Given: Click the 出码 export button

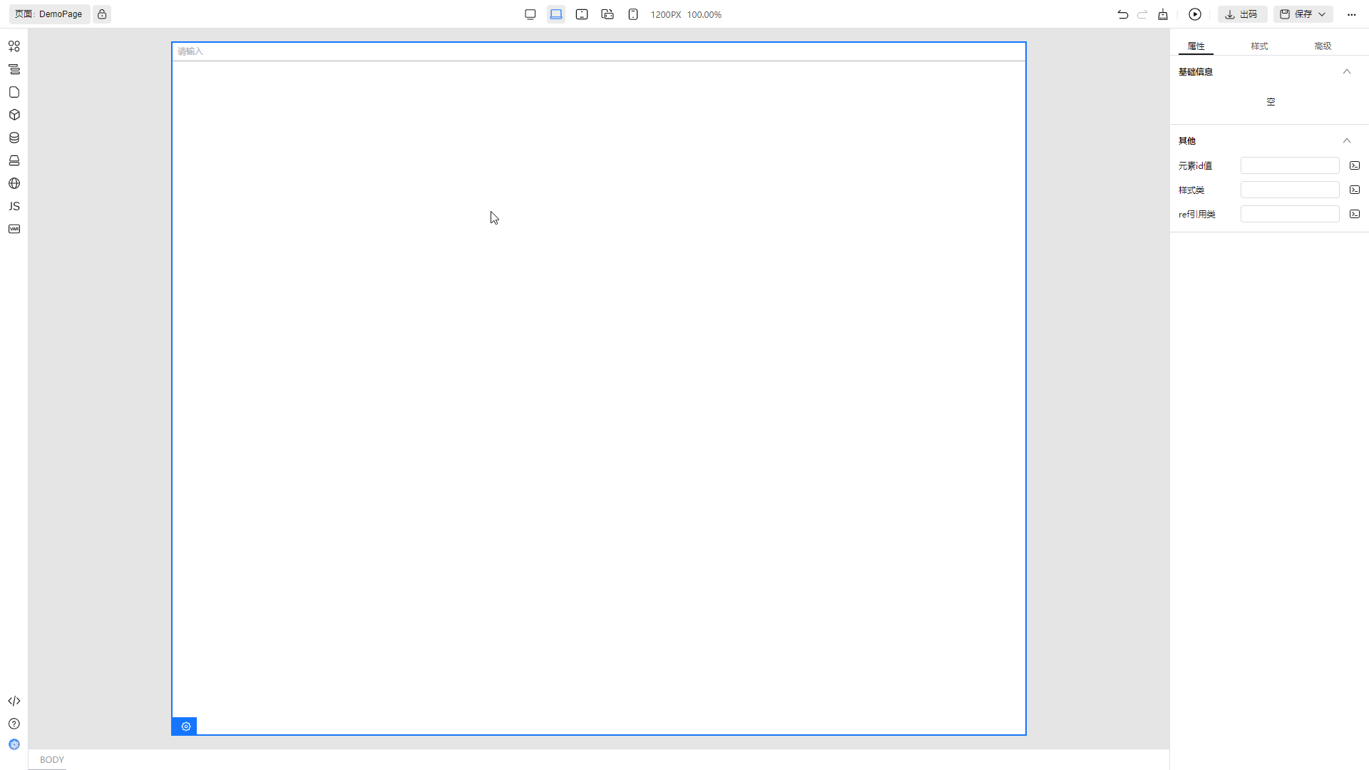Looking at the screenshot, I should tap(1242, 14).
